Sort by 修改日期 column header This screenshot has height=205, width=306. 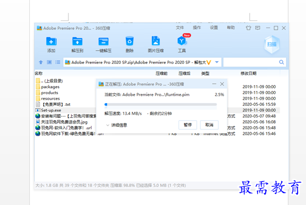point(249,73)
